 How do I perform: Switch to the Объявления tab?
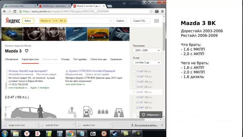coord(11,59)
